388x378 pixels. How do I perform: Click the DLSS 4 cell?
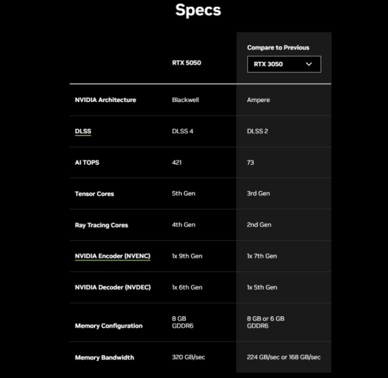(183, 131)
